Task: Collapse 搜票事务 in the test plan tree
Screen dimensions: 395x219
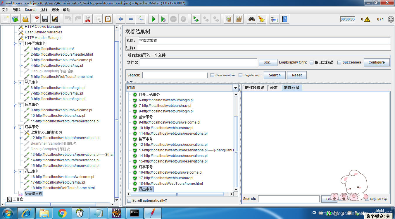Action: (x=15, y=105)
